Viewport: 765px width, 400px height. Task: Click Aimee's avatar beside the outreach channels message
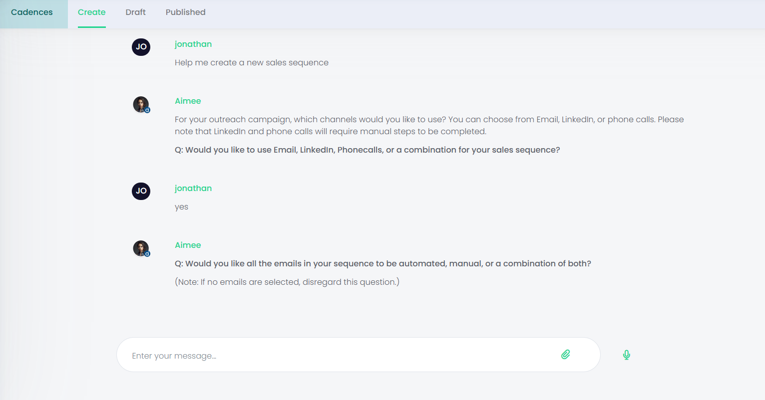[141, 104]
